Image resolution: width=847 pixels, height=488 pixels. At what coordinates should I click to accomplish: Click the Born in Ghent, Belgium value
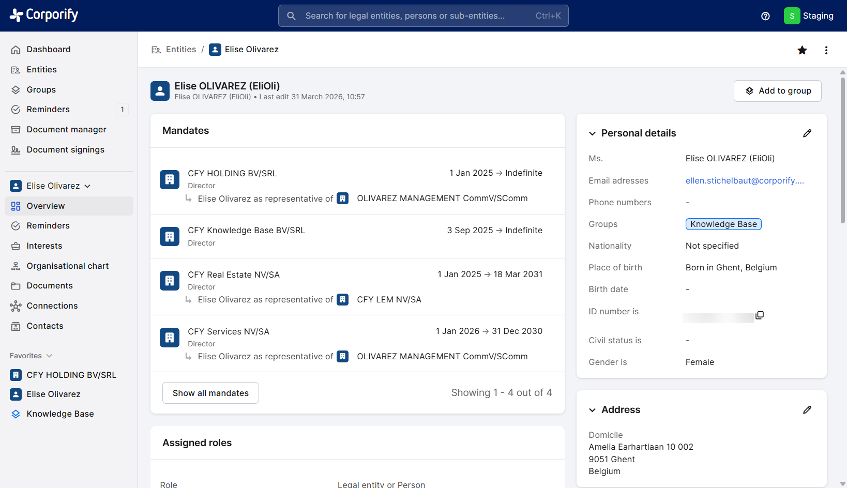pyautogui.click(x=731, y=268)
